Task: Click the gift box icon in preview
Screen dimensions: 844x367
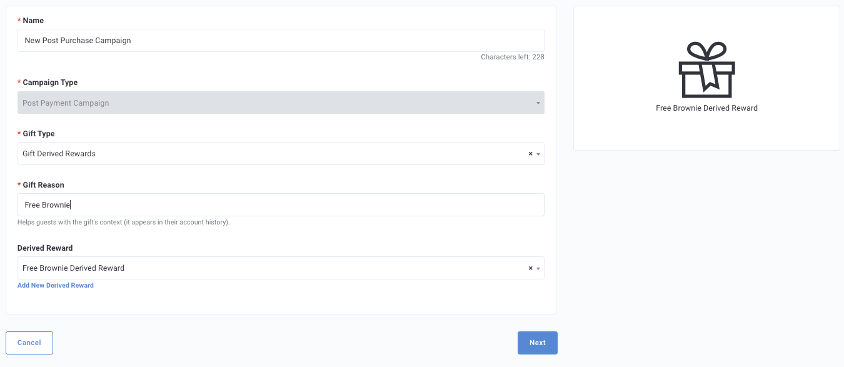Action: tap(706, 69)
